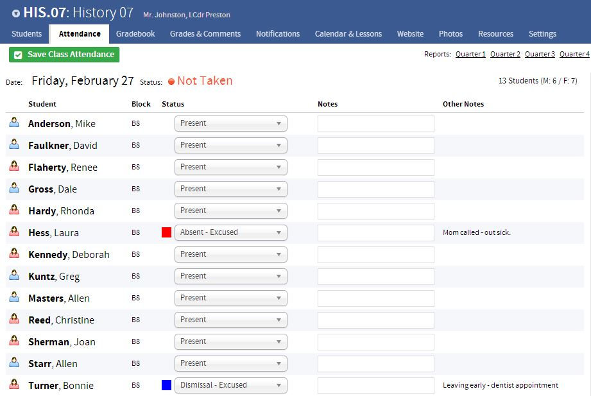The height and width of the screenshot is (396, 591).
Task: Open Absent - Excused dropdown for Laura Hess
Action: pyautogui.click(x=230, y=233)
